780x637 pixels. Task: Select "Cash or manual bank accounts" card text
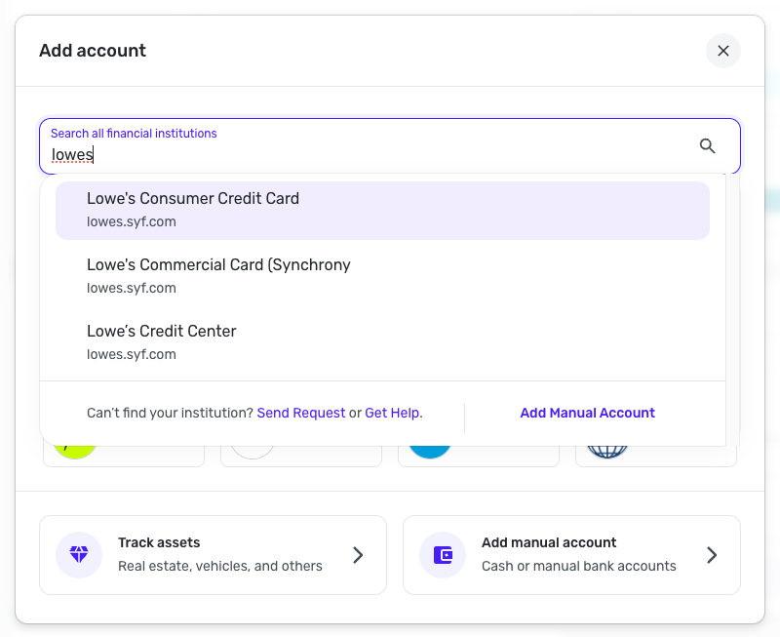578,566
